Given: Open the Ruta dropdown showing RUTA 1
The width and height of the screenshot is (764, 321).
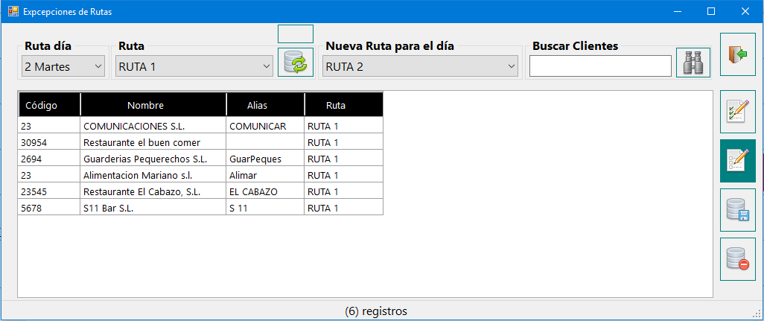Looking at the screenshot, I should 194,67.
